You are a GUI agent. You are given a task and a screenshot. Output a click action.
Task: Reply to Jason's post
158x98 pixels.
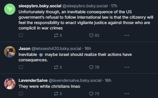pyautogui.click(x=21, y=67)
